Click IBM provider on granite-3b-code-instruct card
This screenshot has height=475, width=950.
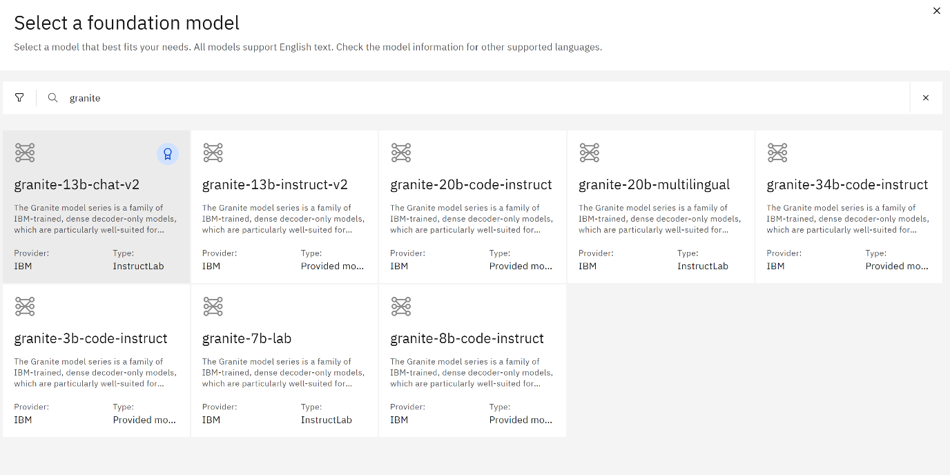tap(23, 420)
